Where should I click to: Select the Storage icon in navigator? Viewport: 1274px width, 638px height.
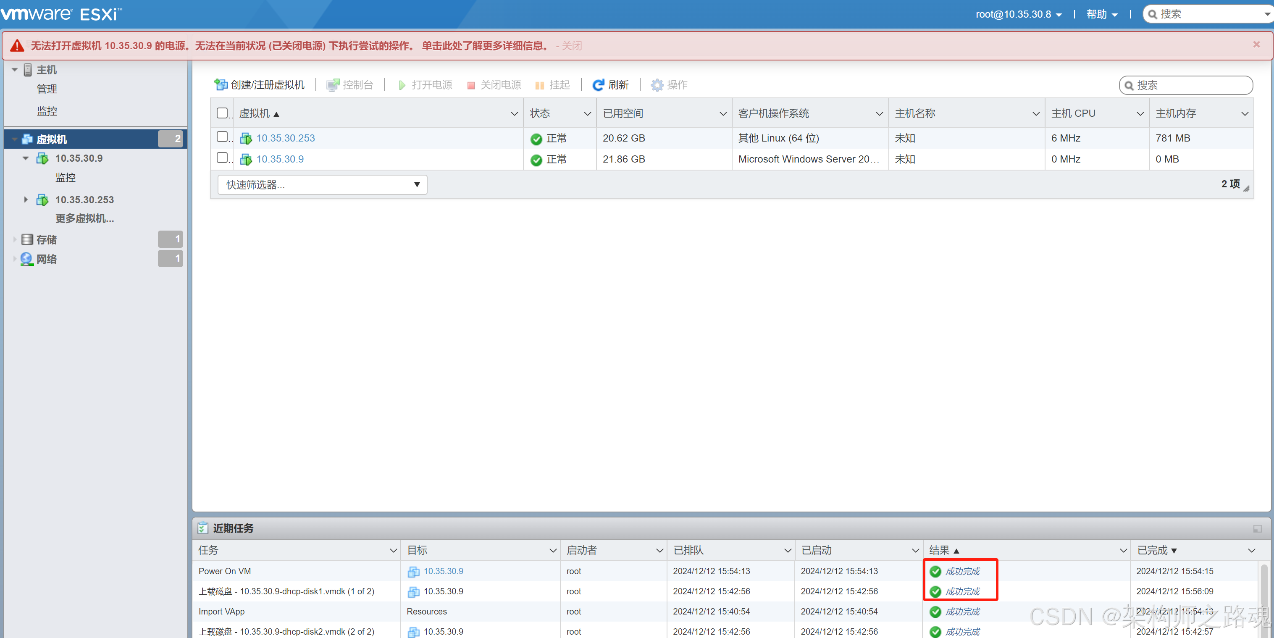(x=28, y=239)
